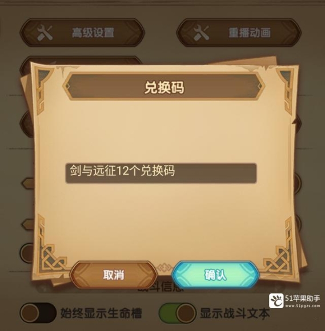Screen dimensions: 325x331
Task: Click the 兑换码 title banner
Action: click(x=164, y=86)
